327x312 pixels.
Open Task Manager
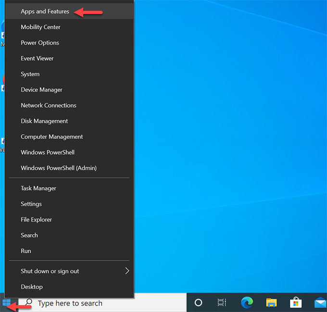(x=69, y=188)
